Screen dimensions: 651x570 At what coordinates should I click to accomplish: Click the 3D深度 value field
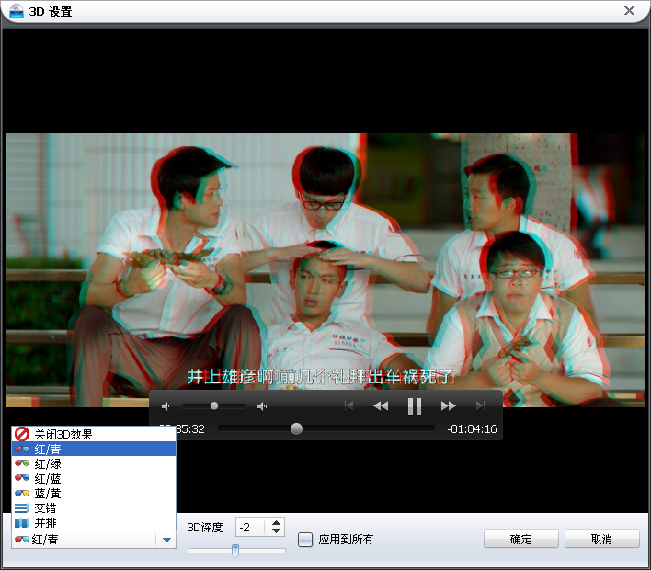point(250,527)
